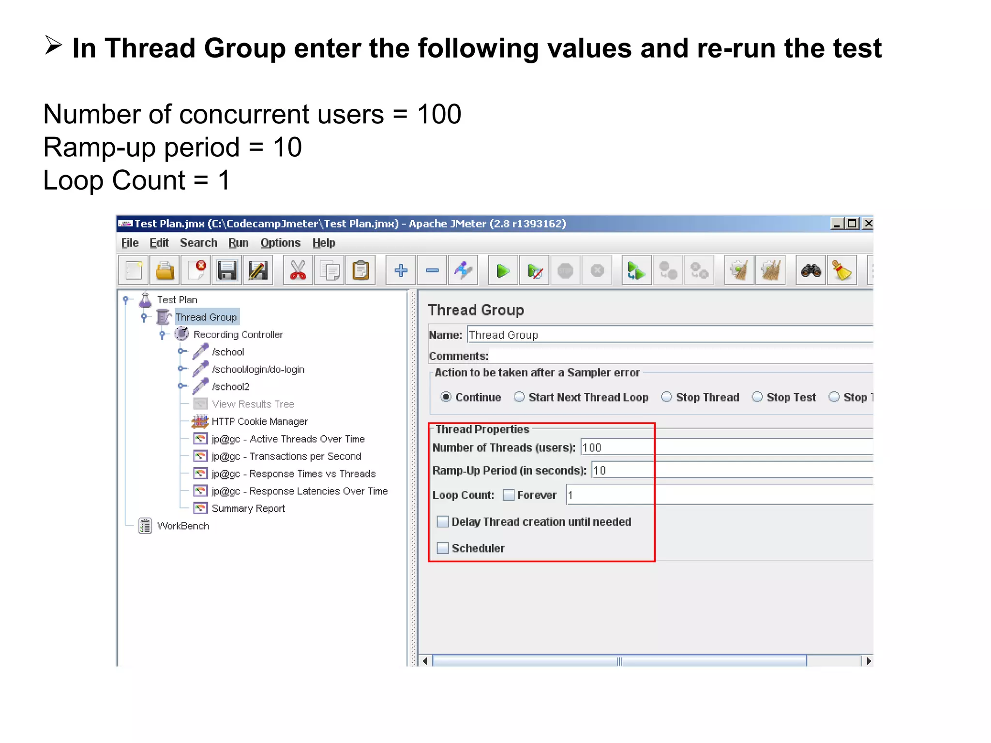
Task: Save the test plan with floppy icon
Action: (227, 270)
